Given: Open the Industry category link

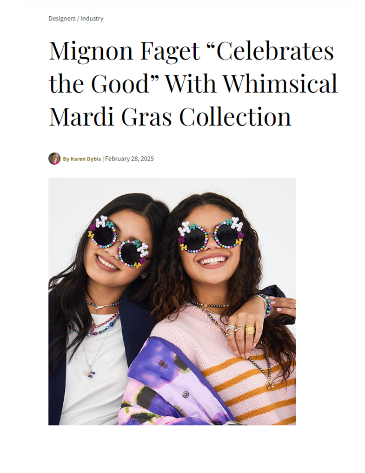Looking at the screenshot, I should pyautogui.click(x=92, y=19).
